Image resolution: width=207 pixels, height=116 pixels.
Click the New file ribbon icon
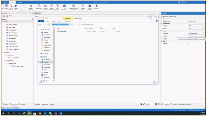click(x=3, y=6)
